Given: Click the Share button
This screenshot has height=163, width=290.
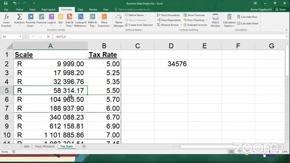Looking at the screenshot, I should [x=280, y=10].
